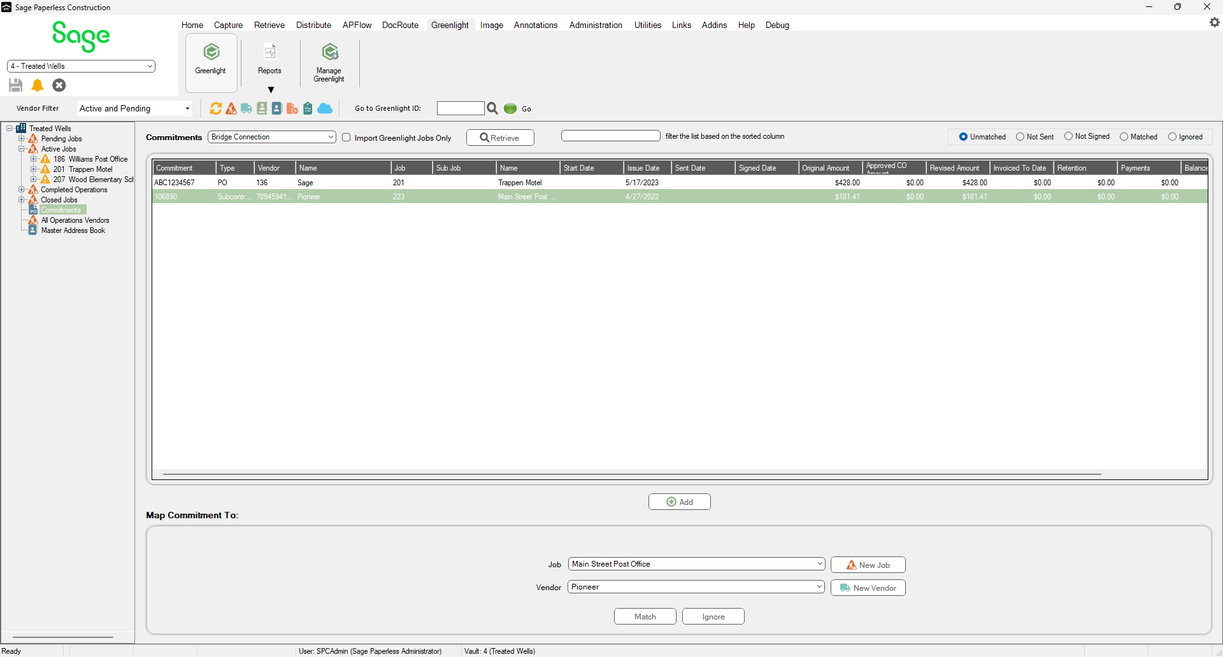The width and height of the screenshot is (1223, 657).
Task: Click the green contact book toolbar icon
Action: (262, 109)
